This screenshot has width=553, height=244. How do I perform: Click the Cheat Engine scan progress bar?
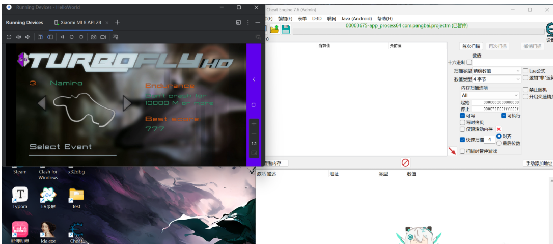tap(418, 32)
